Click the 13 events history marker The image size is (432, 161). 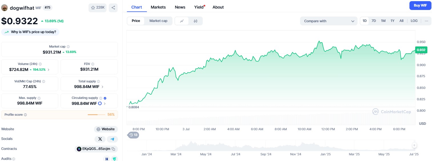(133, 135)
